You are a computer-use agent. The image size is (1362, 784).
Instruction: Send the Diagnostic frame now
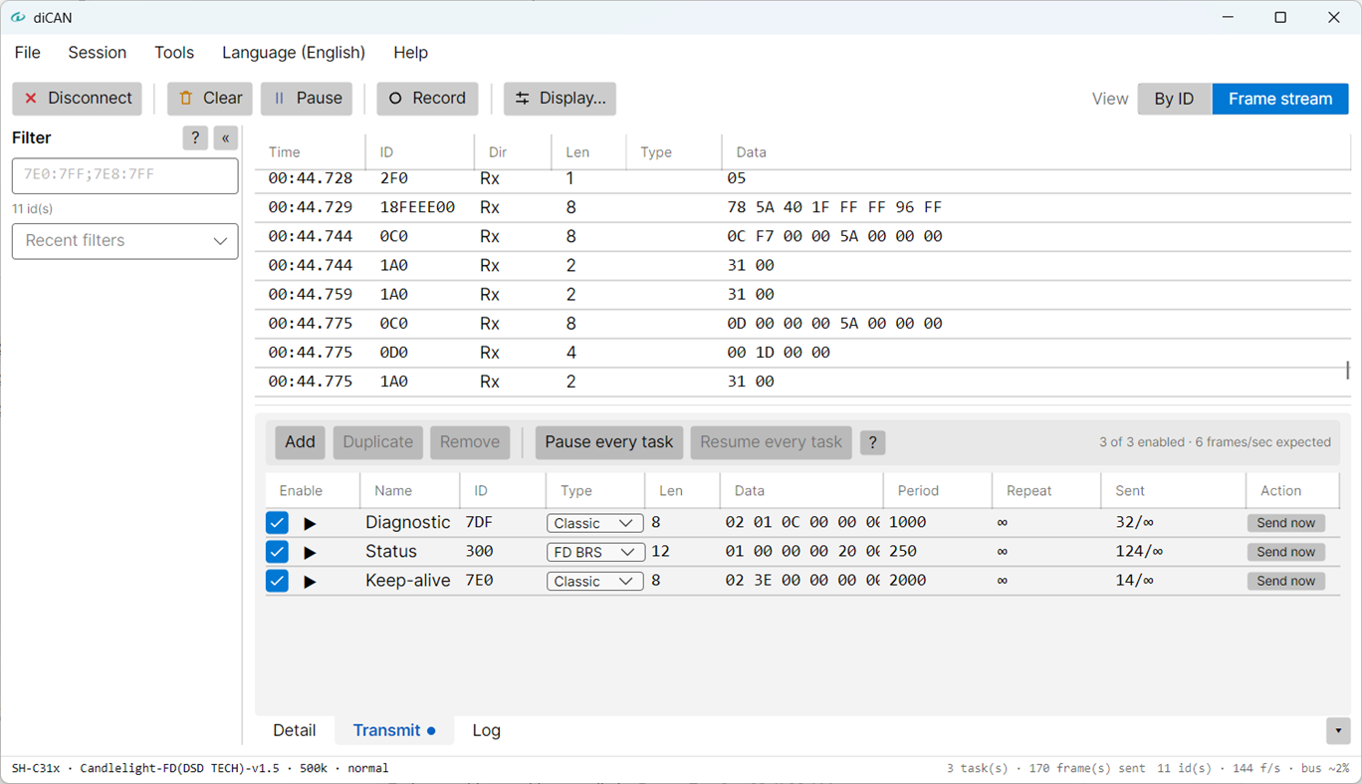1285,523
